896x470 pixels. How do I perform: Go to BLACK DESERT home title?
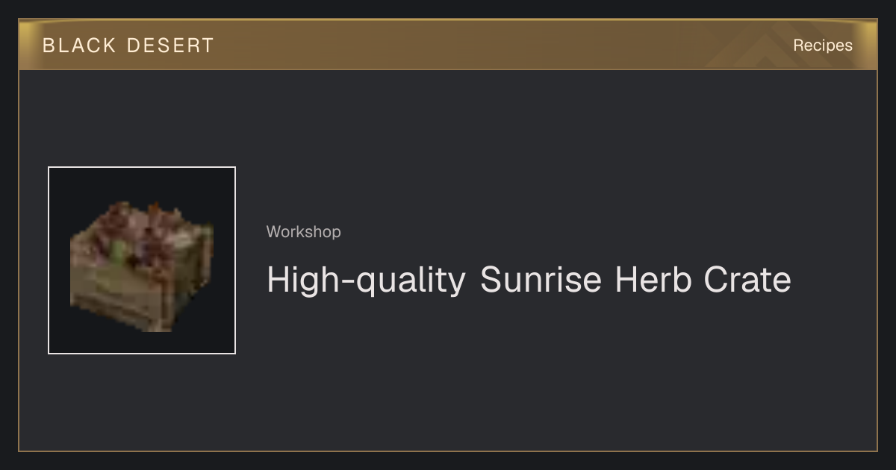point(128,46)
